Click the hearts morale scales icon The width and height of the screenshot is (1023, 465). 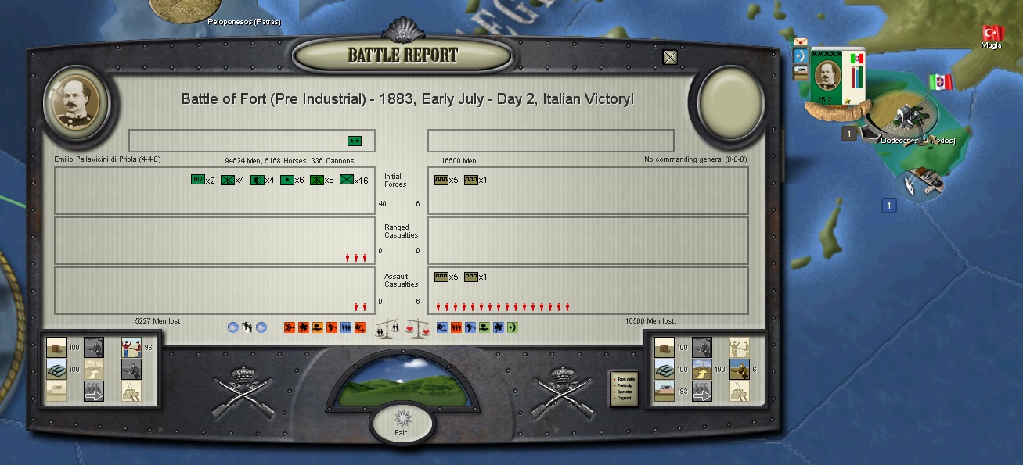coord(418,329)
